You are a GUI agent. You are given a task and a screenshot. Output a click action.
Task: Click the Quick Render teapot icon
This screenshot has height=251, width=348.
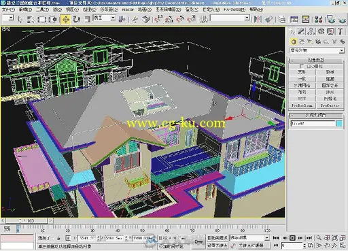(343, 20)
